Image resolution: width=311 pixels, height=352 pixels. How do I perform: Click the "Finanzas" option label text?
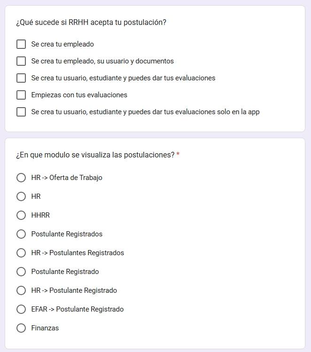[45, 328]
